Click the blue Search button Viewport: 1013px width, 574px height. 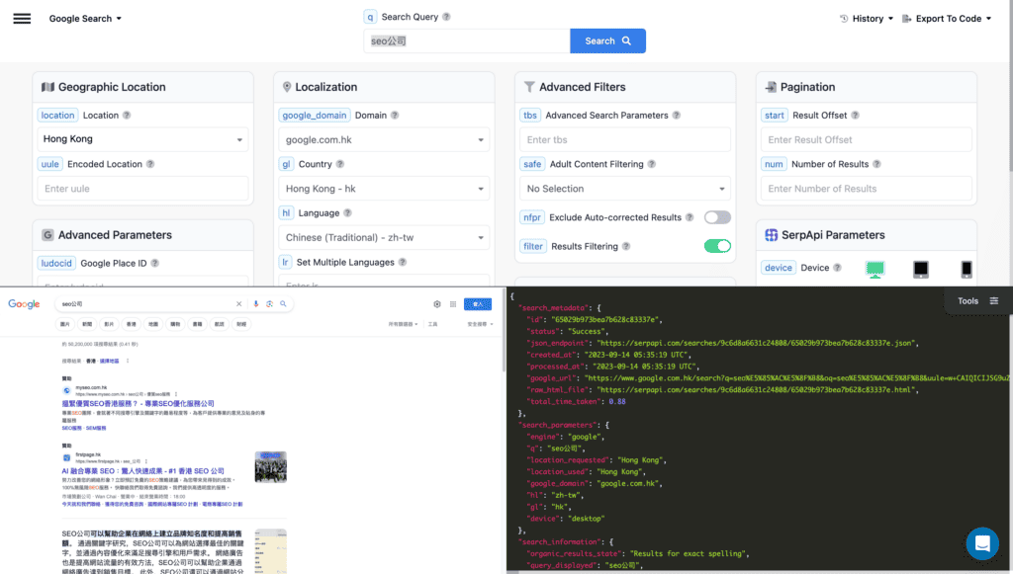pyautogui.click(x=607, y=41)
